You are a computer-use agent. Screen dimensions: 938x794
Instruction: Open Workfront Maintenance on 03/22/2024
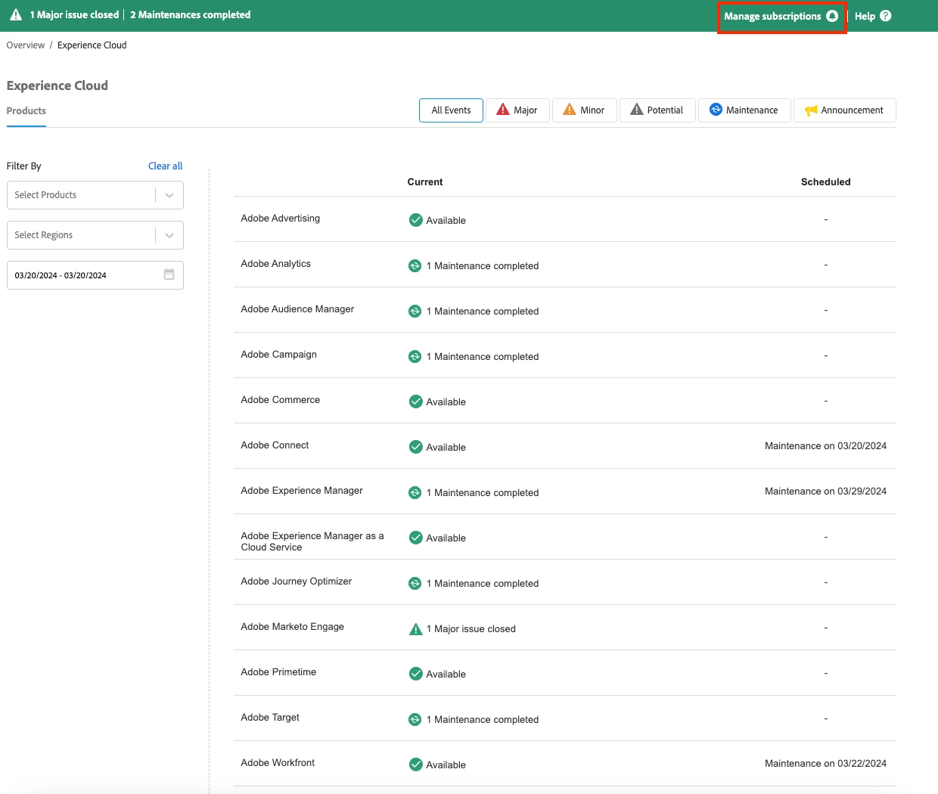tap(825, 764)
